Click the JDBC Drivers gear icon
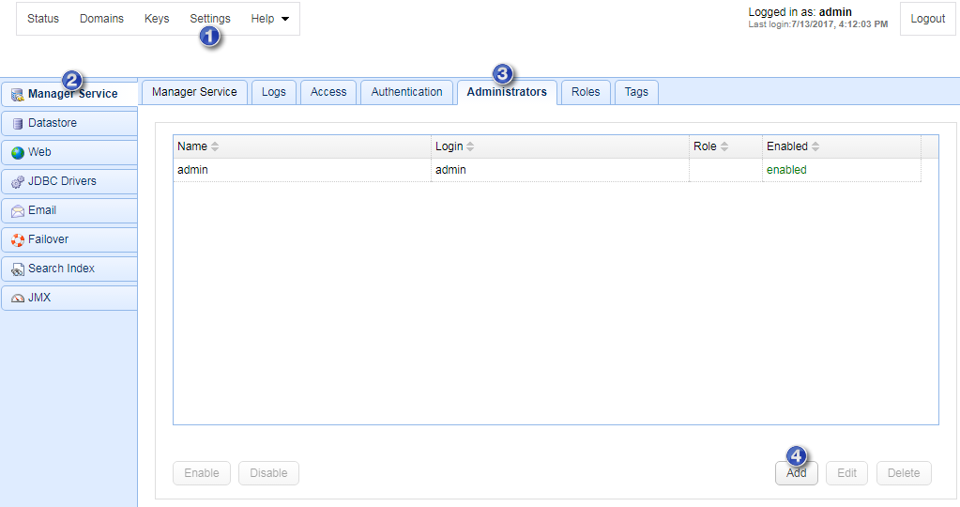 tap(18, 181)
